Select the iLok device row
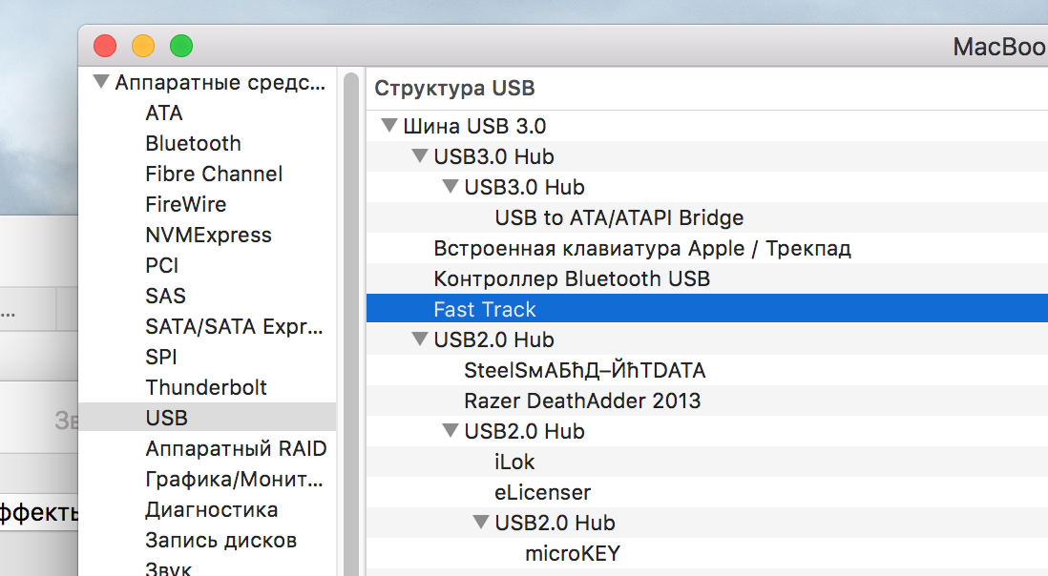Image resolution: width=1048 pixels, height=576 pixels. (707, 462)
